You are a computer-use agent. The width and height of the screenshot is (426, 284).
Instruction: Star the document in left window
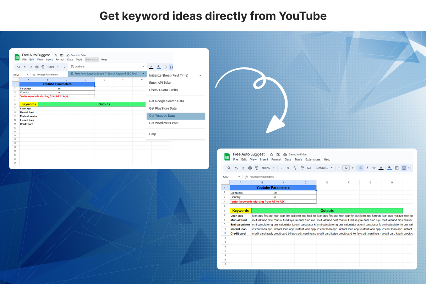(56, 55)
